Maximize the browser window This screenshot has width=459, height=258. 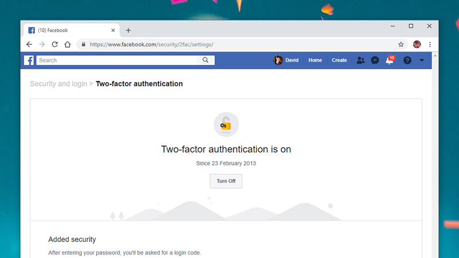(x=411, y=26)
